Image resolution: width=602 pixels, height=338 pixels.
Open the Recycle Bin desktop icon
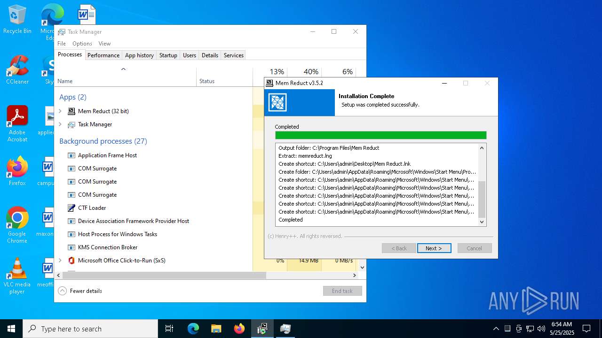(17, 19)
